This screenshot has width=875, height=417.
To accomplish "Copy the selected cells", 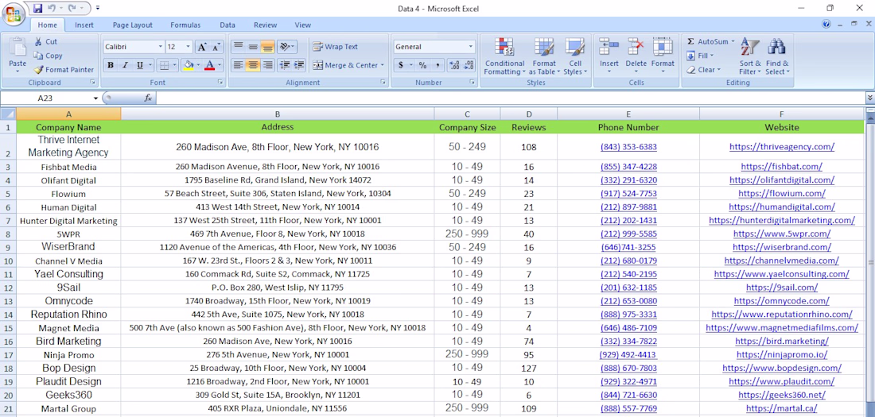I will point(49,56).
